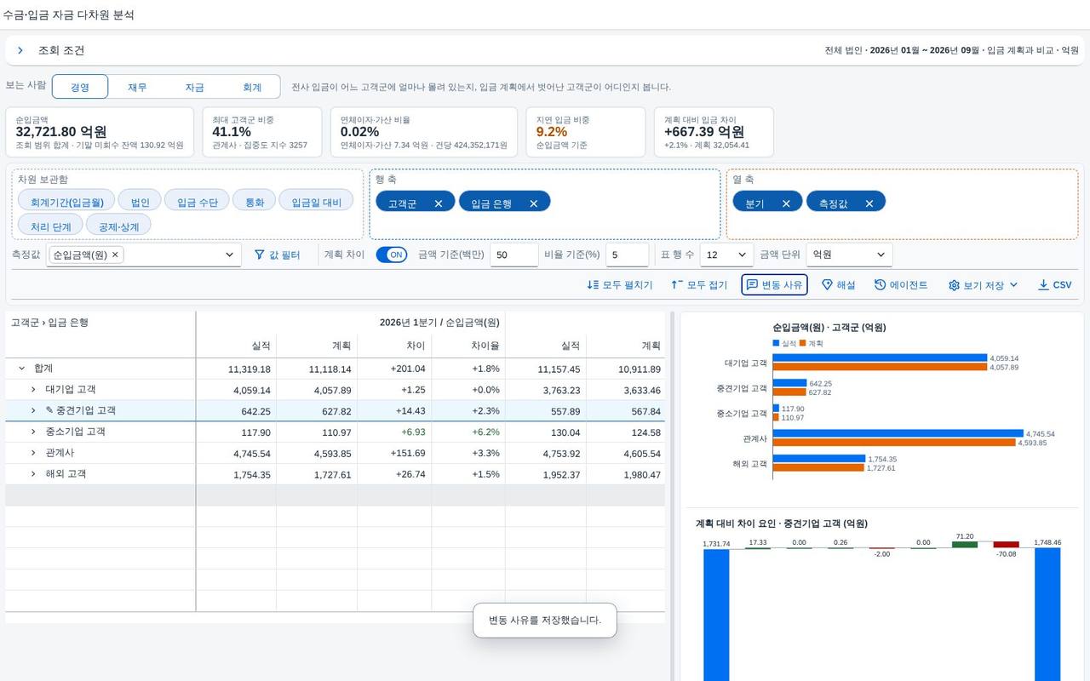The image size is (1090, 681).
Task: Expand the 조회 조건 panel chevron
Action: 20,50
